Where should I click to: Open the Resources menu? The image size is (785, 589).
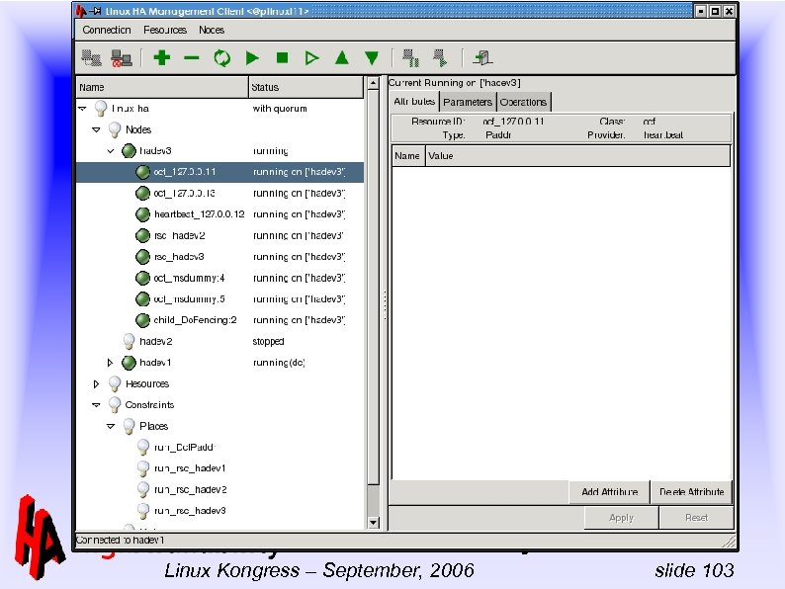[165, 30]
